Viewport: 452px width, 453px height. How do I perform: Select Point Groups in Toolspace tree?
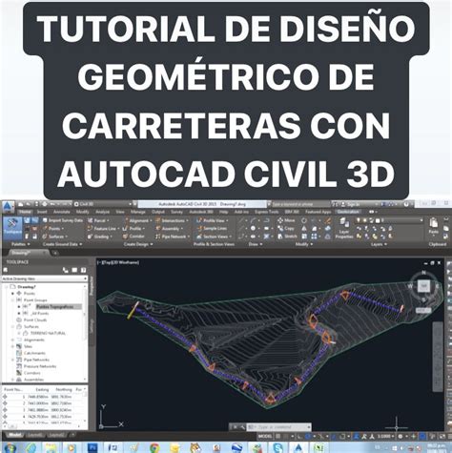click(35, 299)
